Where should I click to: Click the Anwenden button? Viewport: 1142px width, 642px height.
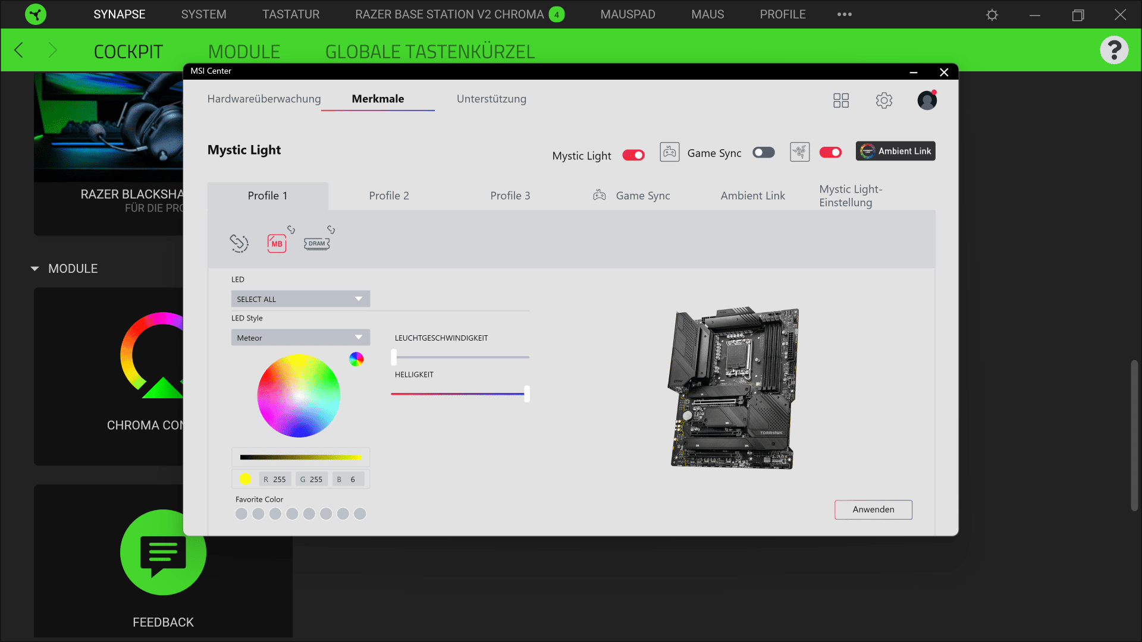pyautogui.click(x=873, y=509)
